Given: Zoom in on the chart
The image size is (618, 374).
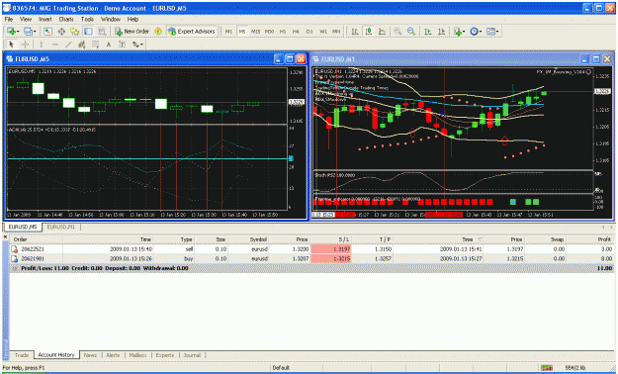Looking at the screenshot, I should [x=397, y=32].
